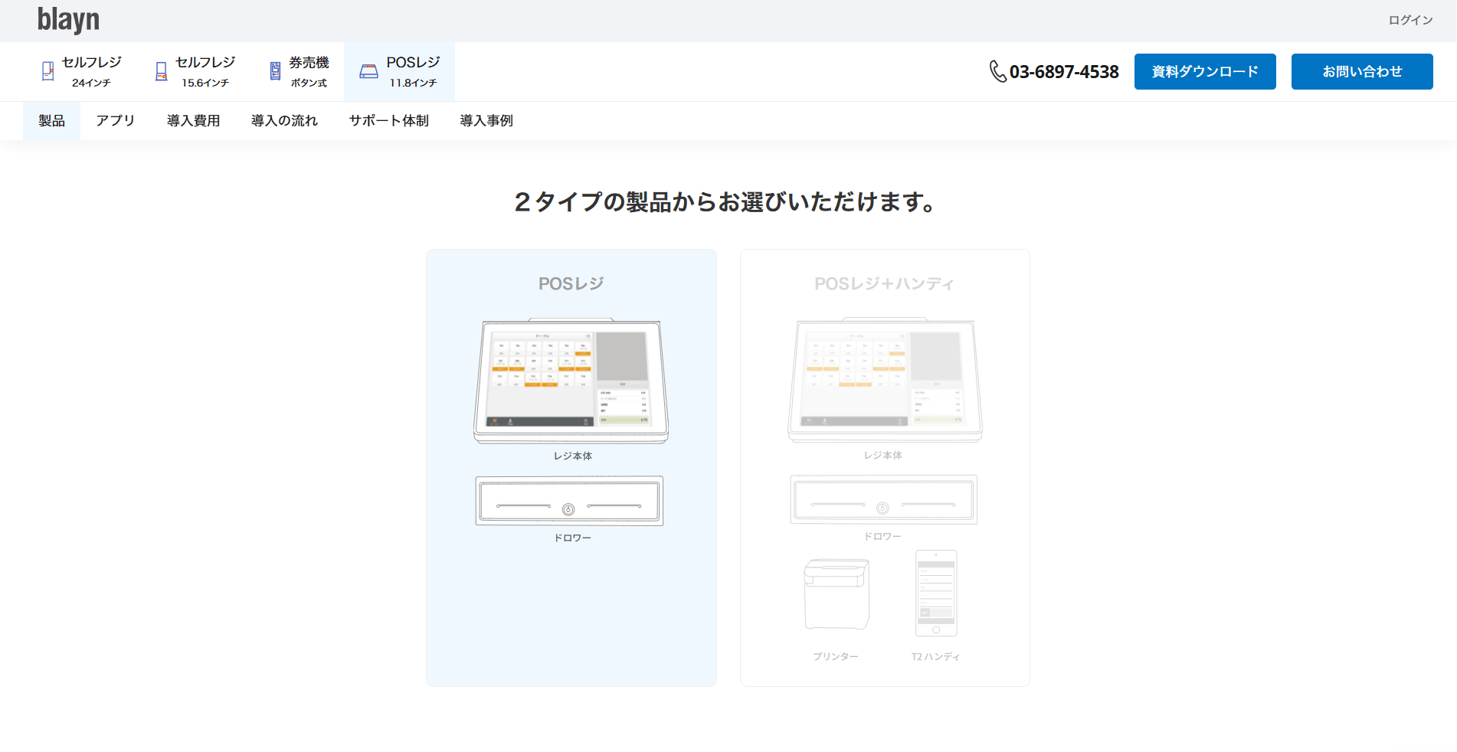Open the 導入の流れ tab

coord(284,121)
